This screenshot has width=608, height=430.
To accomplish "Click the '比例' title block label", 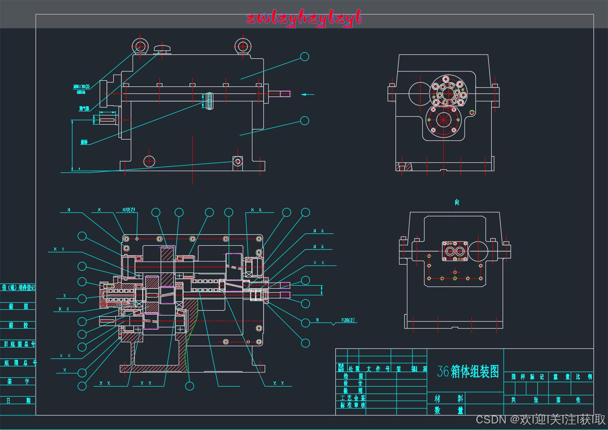I will [584, 377].
